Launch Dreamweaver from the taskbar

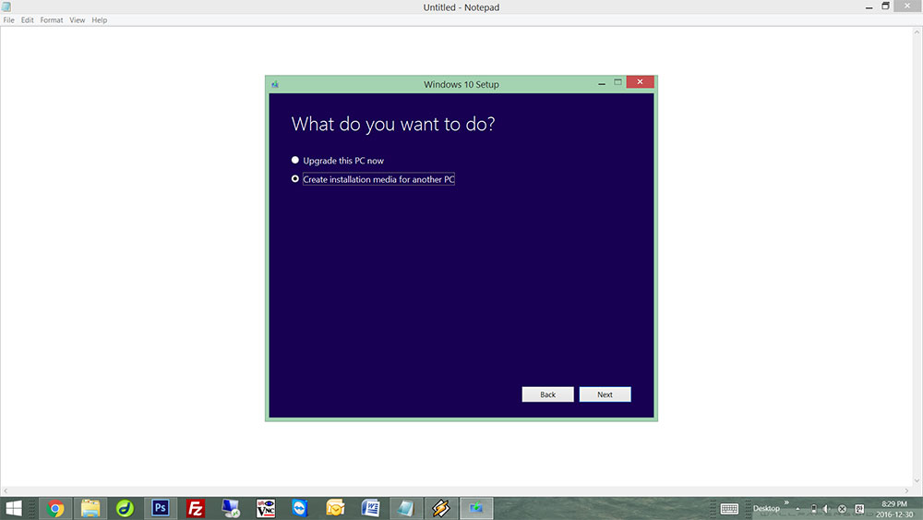[125, 508]
